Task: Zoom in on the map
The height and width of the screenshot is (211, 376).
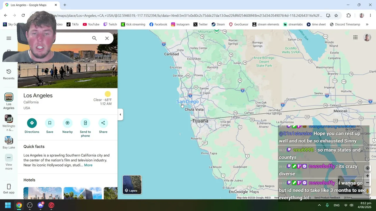Action: pyautogui.click(x=367, y=176)
